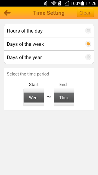Select the Hours of the day radio button
Screen dimensions: 98x175
point(88,31)
